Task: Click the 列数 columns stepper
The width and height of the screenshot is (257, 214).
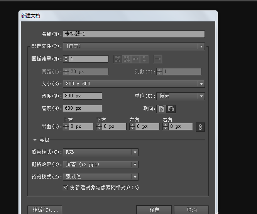Action: [159, 71]
